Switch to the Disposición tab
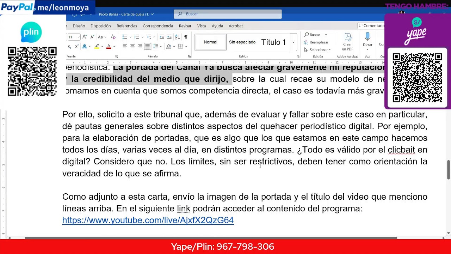This screenshot has height=254, width=451. (100, 26)
